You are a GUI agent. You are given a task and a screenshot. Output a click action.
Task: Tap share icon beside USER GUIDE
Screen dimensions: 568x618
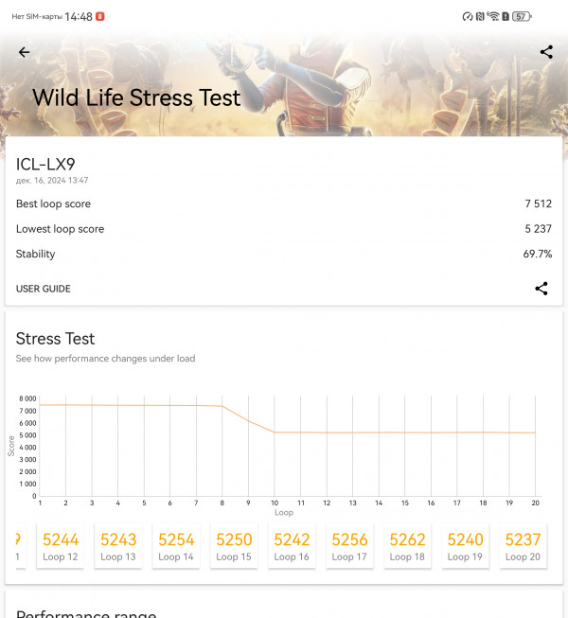541,289
